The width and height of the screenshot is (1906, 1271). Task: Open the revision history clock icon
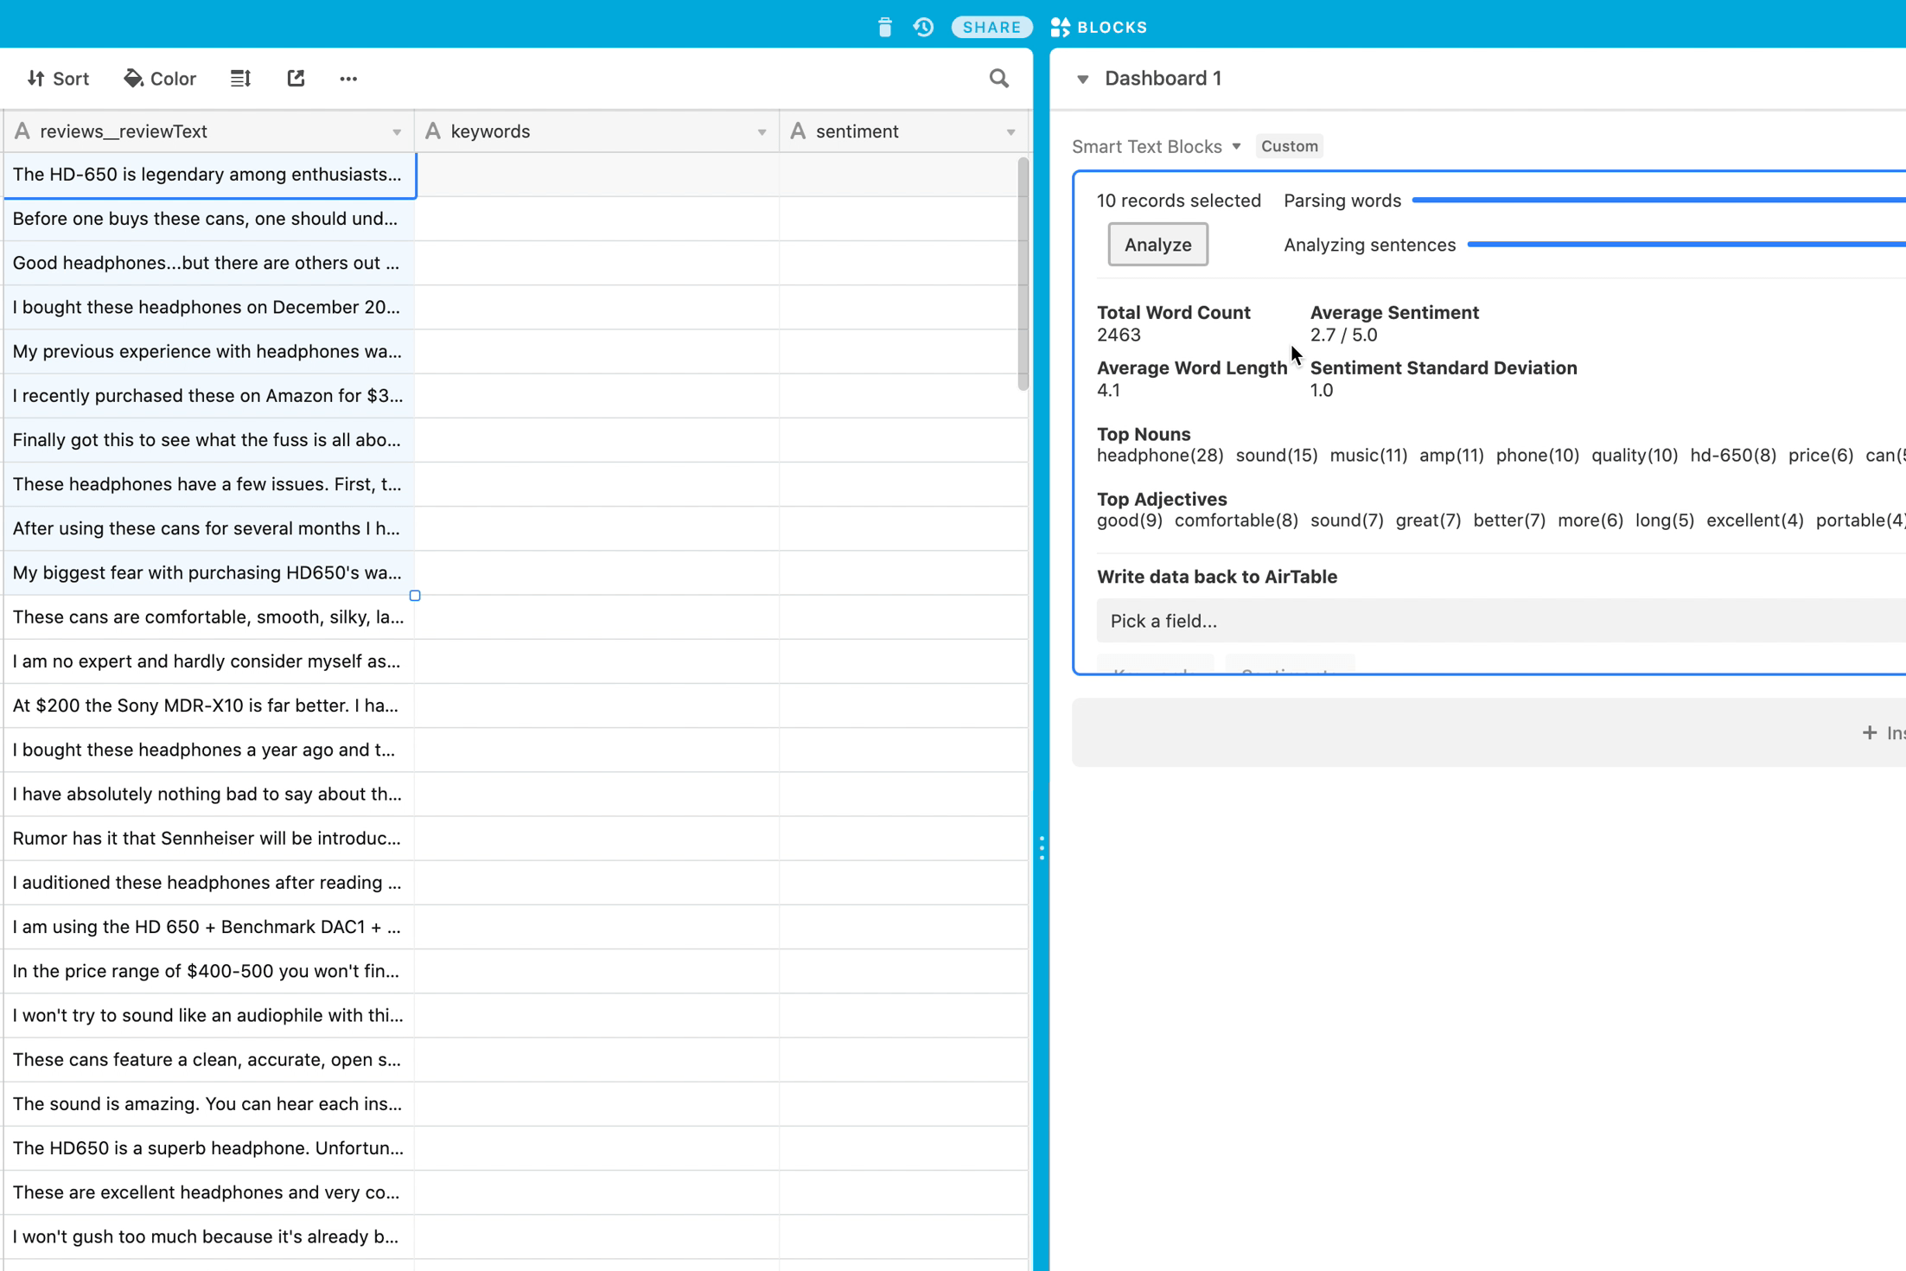coord(923,27)
